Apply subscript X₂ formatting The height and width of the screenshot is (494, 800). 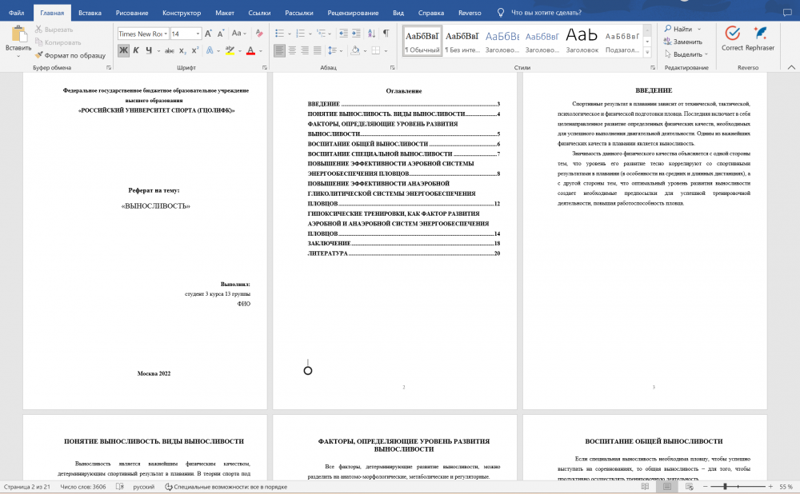(182, 50)
